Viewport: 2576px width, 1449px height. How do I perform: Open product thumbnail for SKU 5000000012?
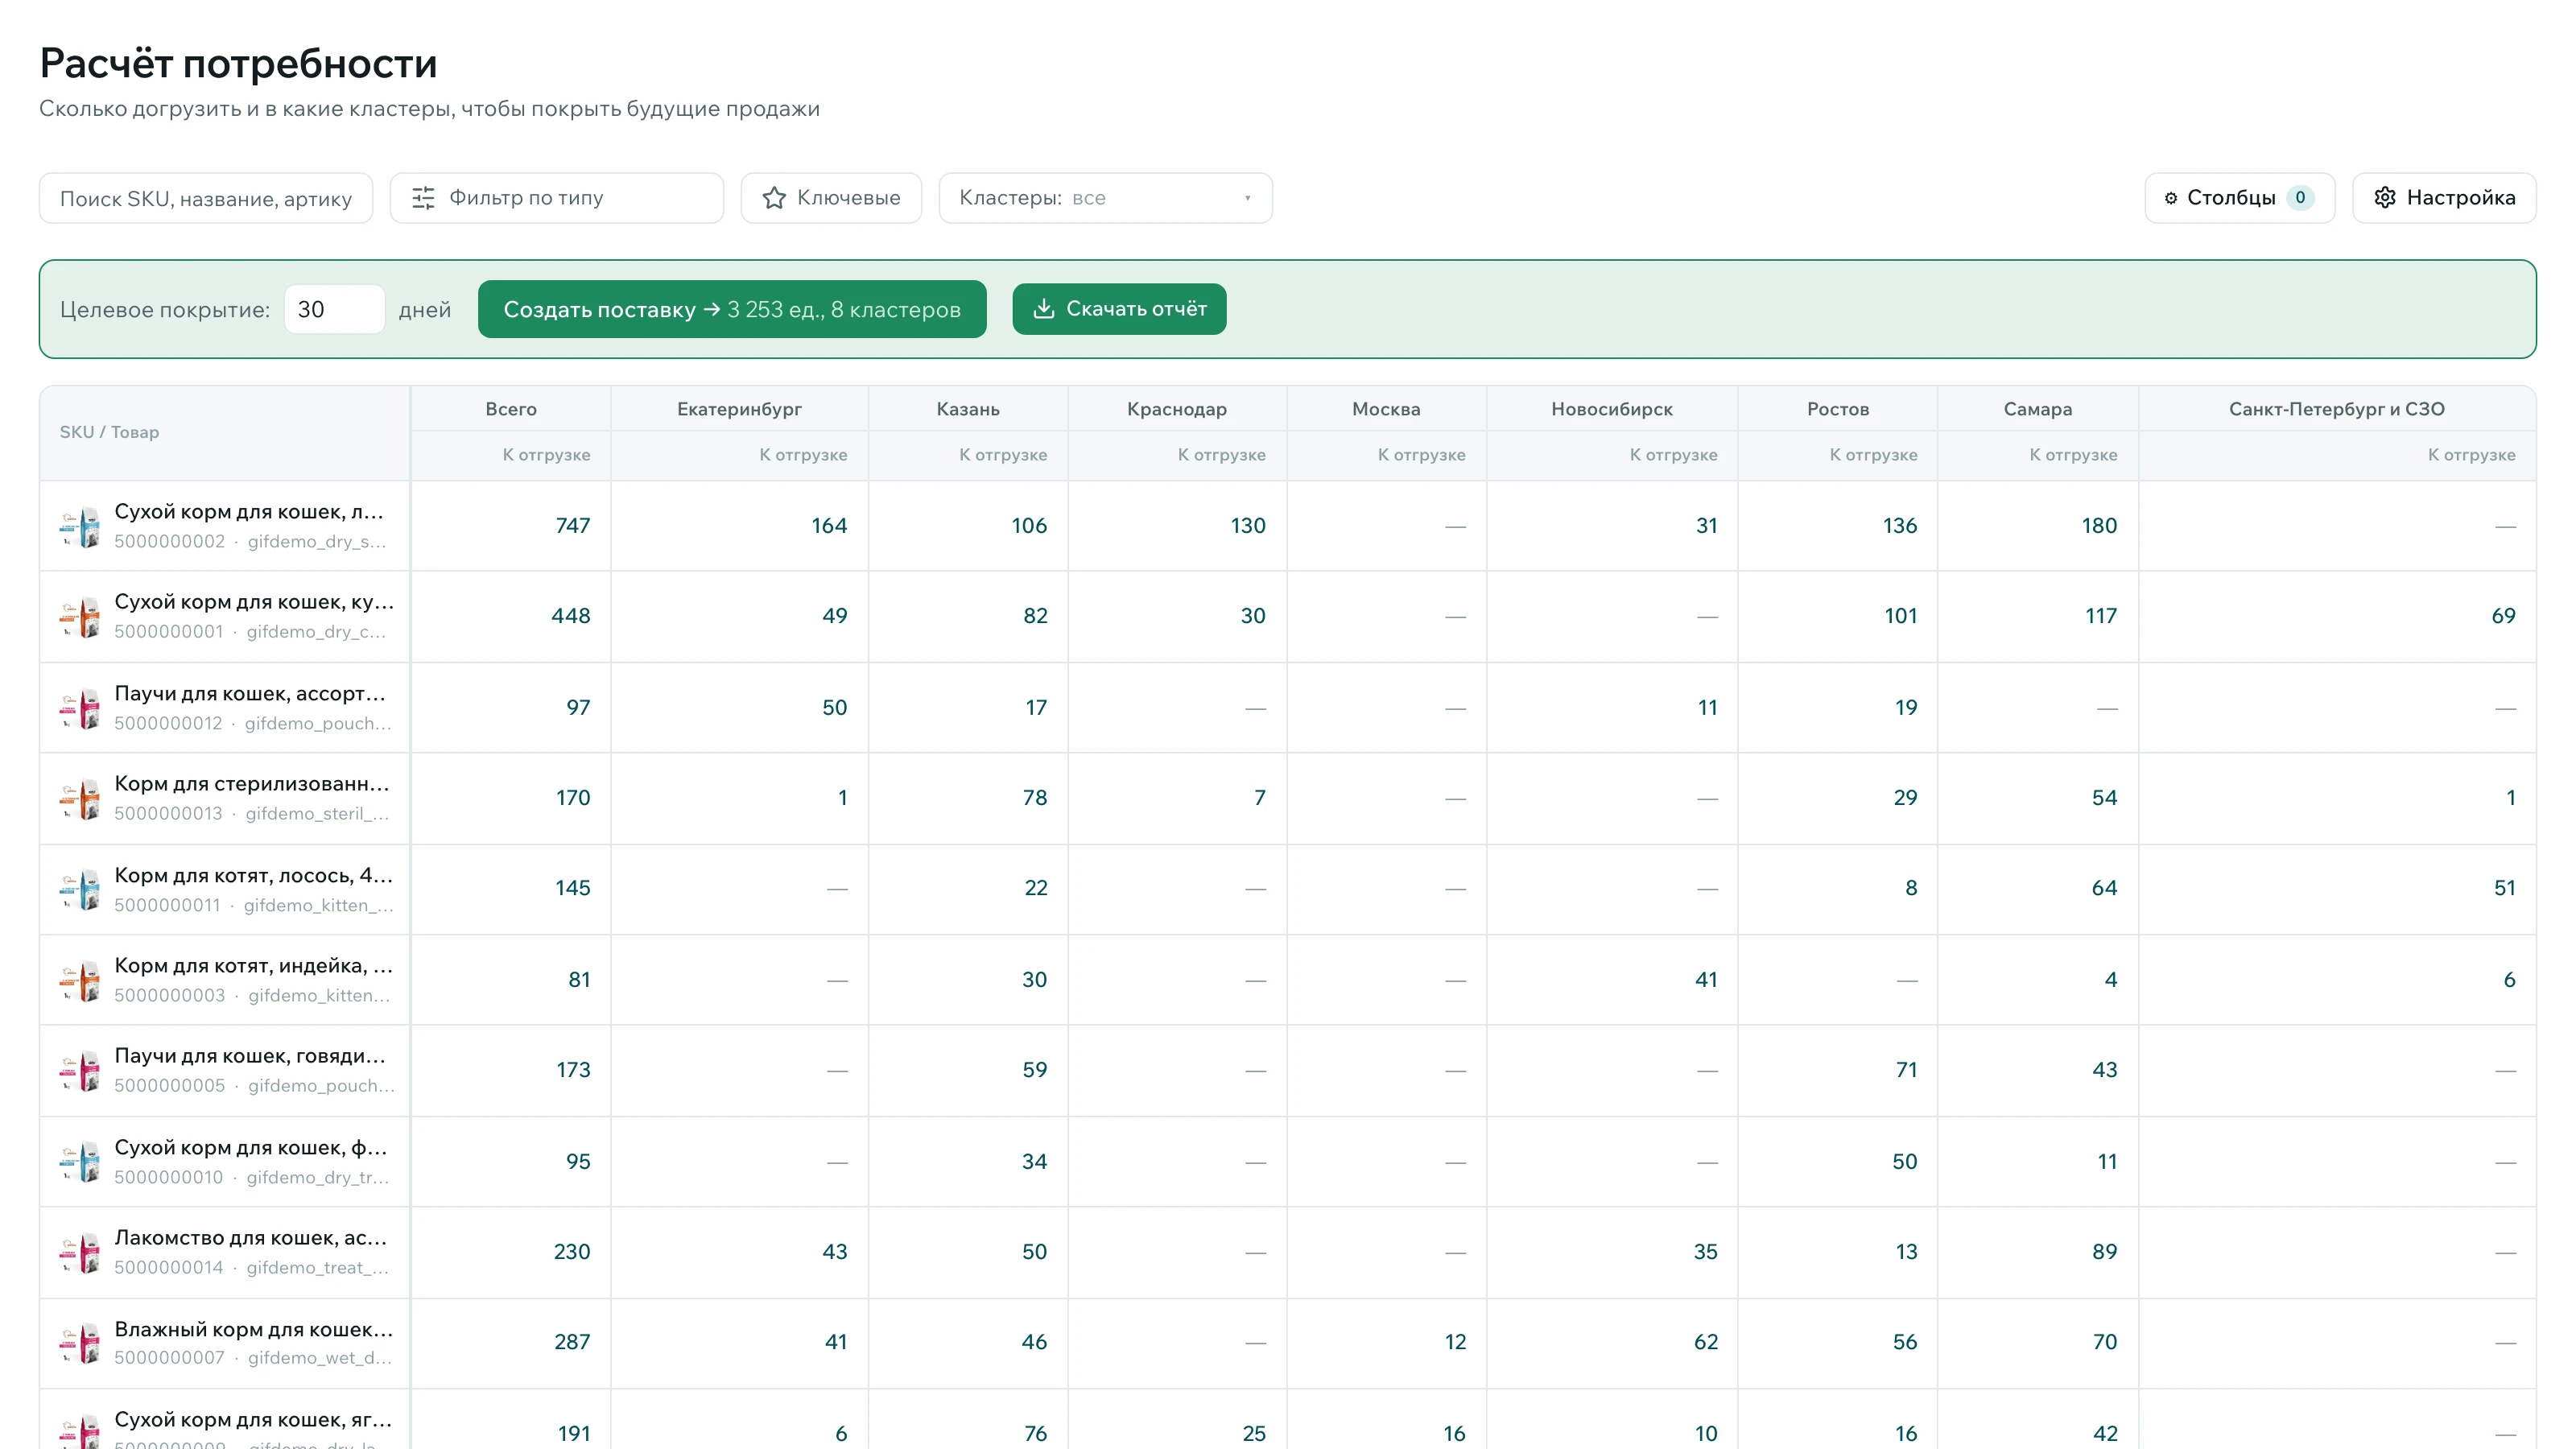[80, 708]
